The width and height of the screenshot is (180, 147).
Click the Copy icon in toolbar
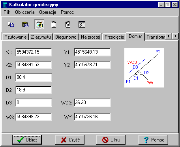click(11, 24)
